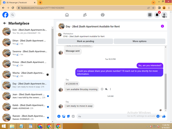The height and width of the screenshot is (129, 172).
Task: Open more options dots beside thrusday message
Action: click(110, 89)
